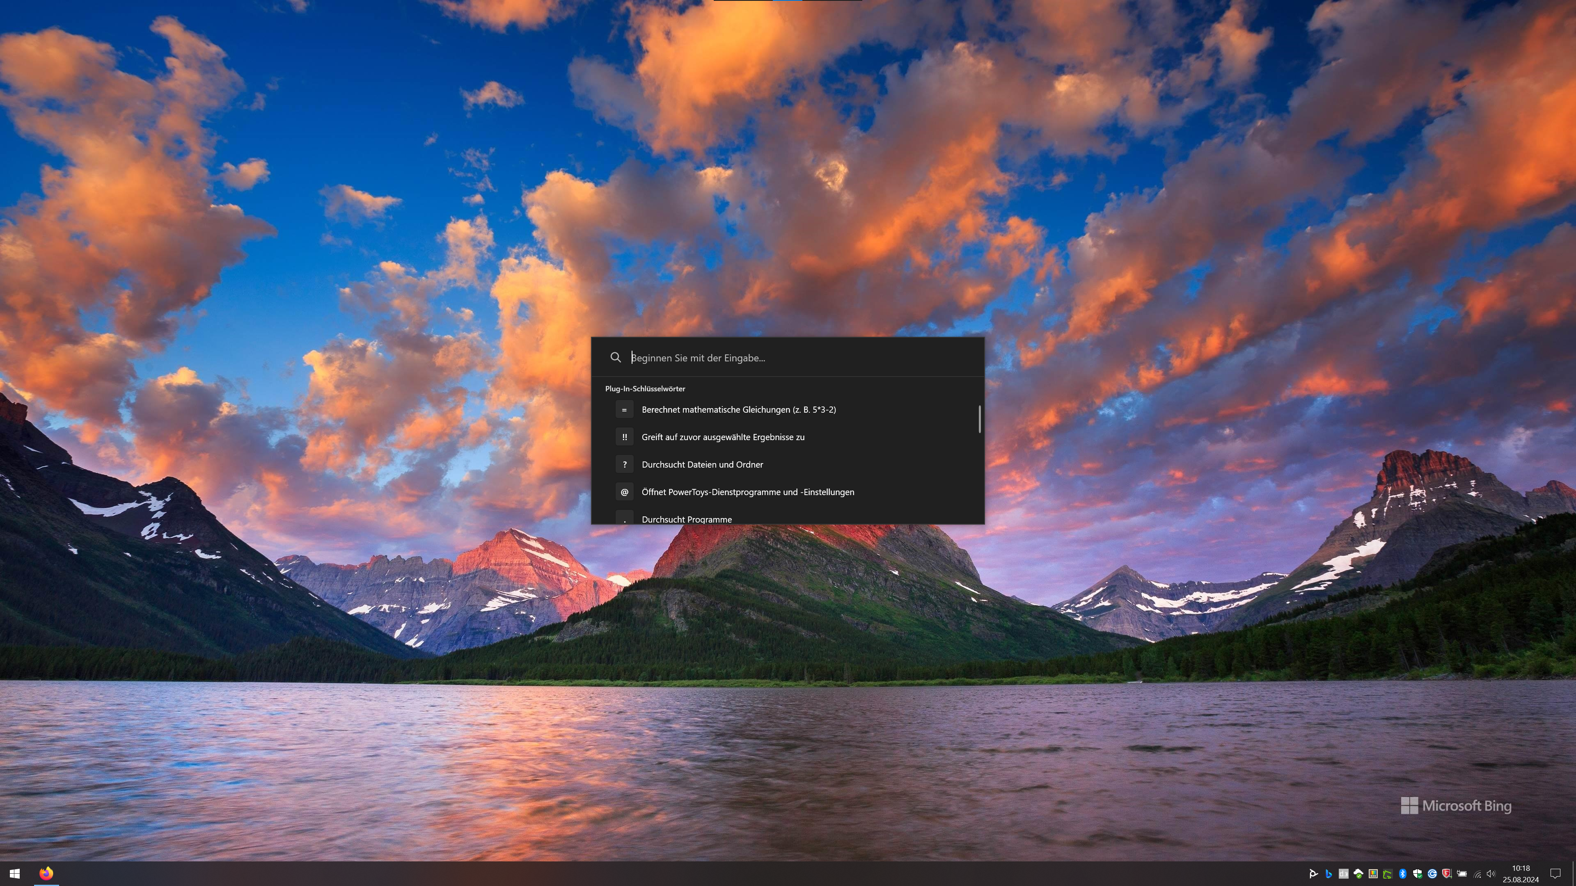Click the 'Beginnen Sie mit der Eingabe' search field
1576x886 pixels.
[795, 358]
